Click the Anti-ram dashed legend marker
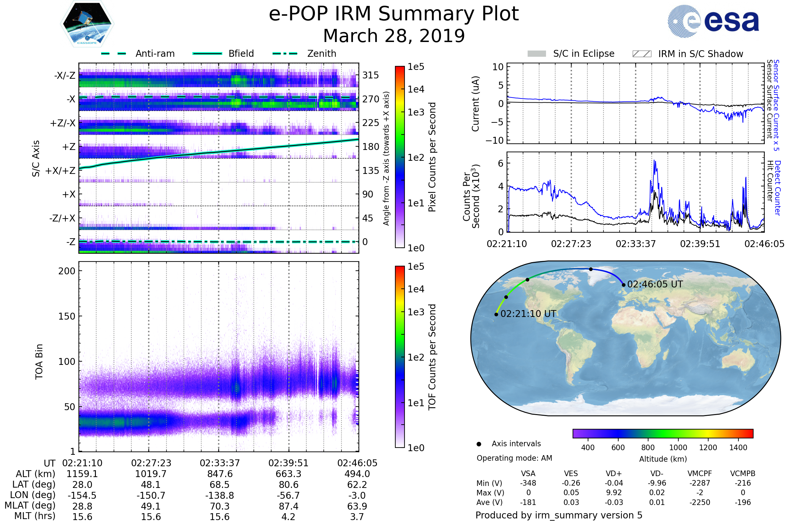The width and height of the screenshot is (788, 525). pyautogui.click(x=114, y=53)
